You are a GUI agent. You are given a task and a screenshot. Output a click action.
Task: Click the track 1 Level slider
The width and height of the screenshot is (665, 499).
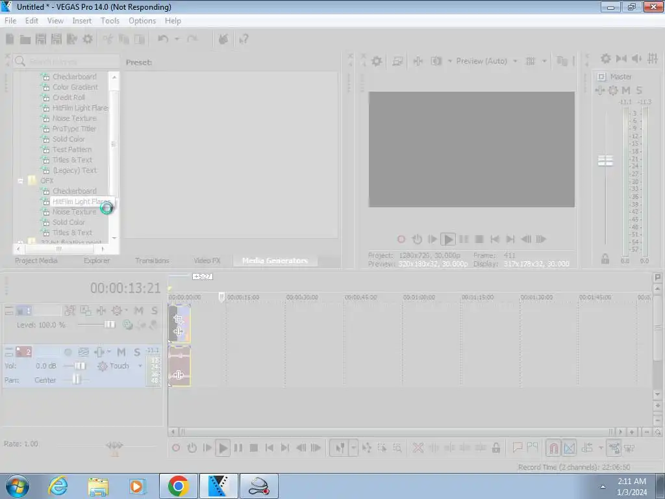click(109, 325)
